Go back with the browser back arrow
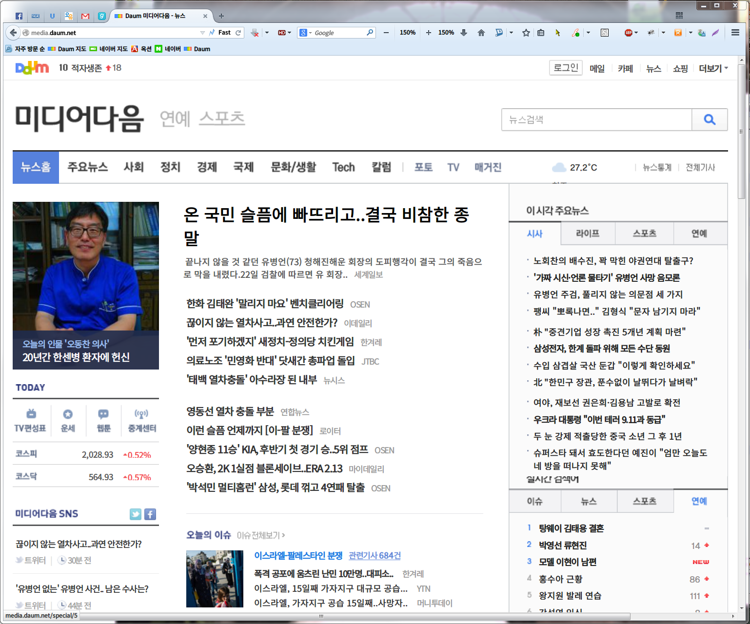Screen dimensions: 750x624 (12, 33)
